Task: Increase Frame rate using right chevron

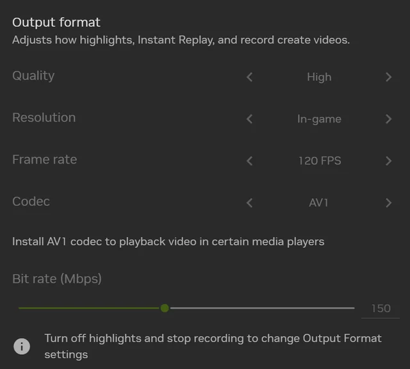Action: pyautogui.click(x=389, y=161)
